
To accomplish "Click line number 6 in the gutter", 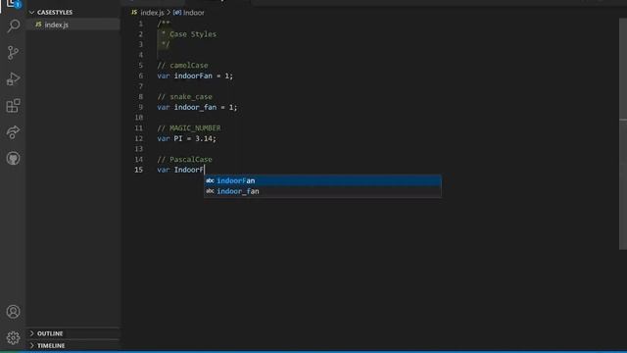I will coord(140,76).
